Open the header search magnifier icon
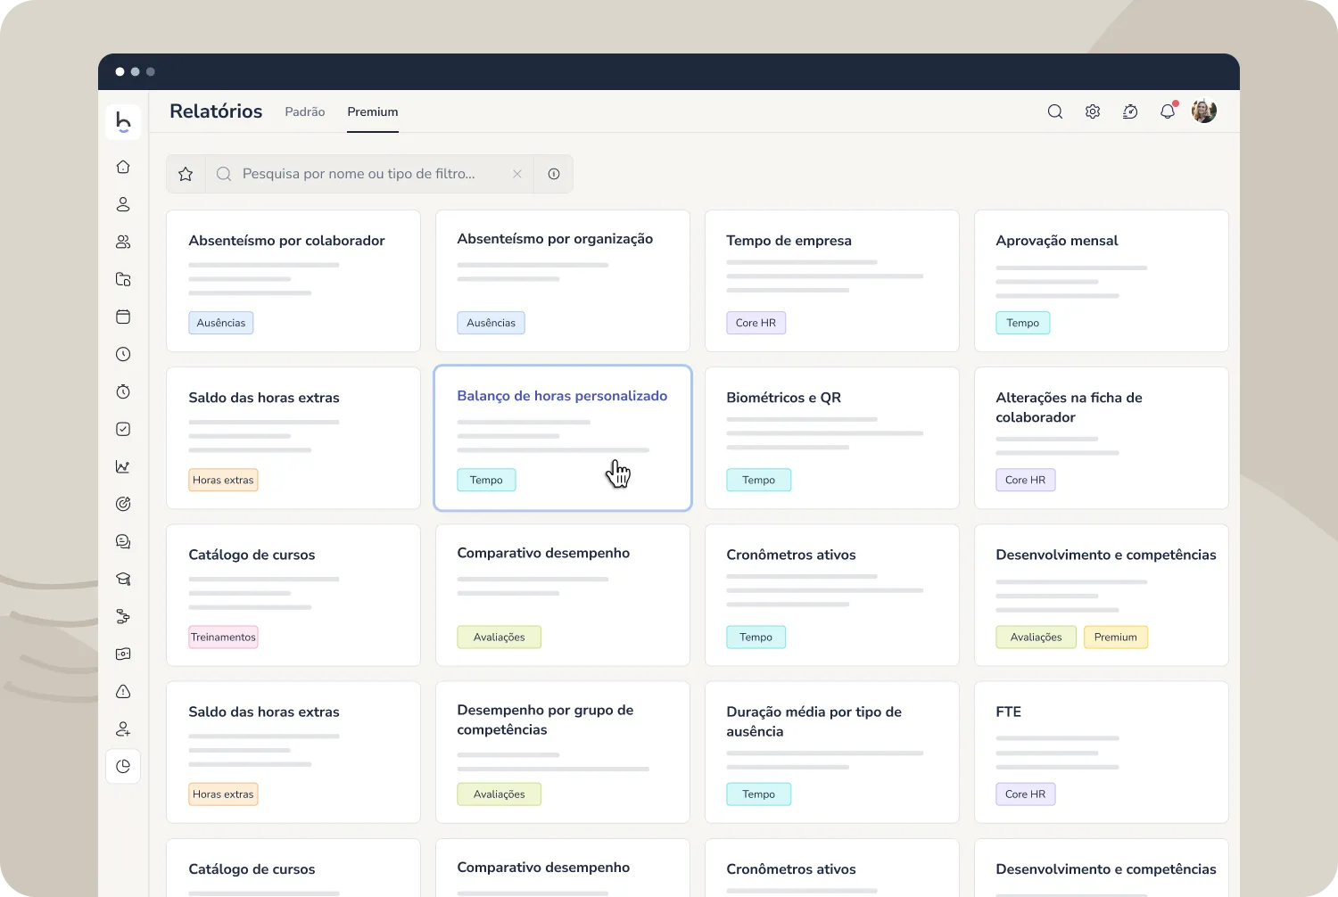Viewport: 1338px width, 897px height. [1055, 111]
